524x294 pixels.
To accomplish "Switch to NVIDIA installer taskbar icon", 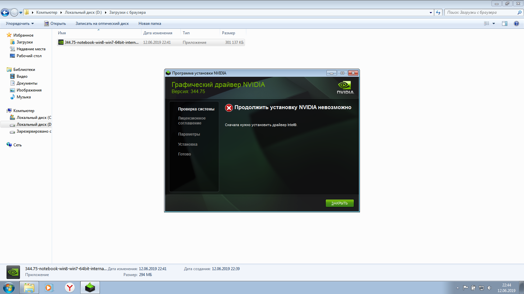I will coord(90,288).
